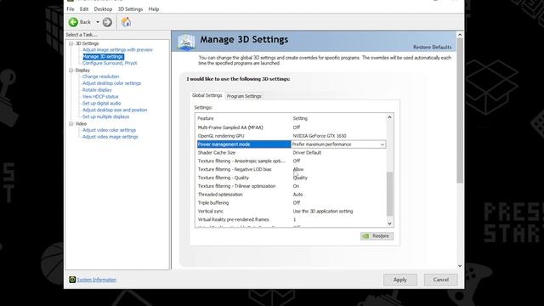Click the NVIDIA GeForce GTX 1650 value
Image resolution: width=544 pixels, height=306 pixels.
(320, 136)
